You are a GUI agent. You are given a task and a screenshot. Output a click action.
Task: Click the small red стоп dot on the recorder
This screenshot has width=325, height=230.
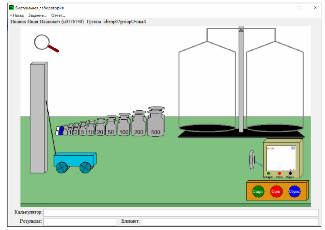point(279,173)
